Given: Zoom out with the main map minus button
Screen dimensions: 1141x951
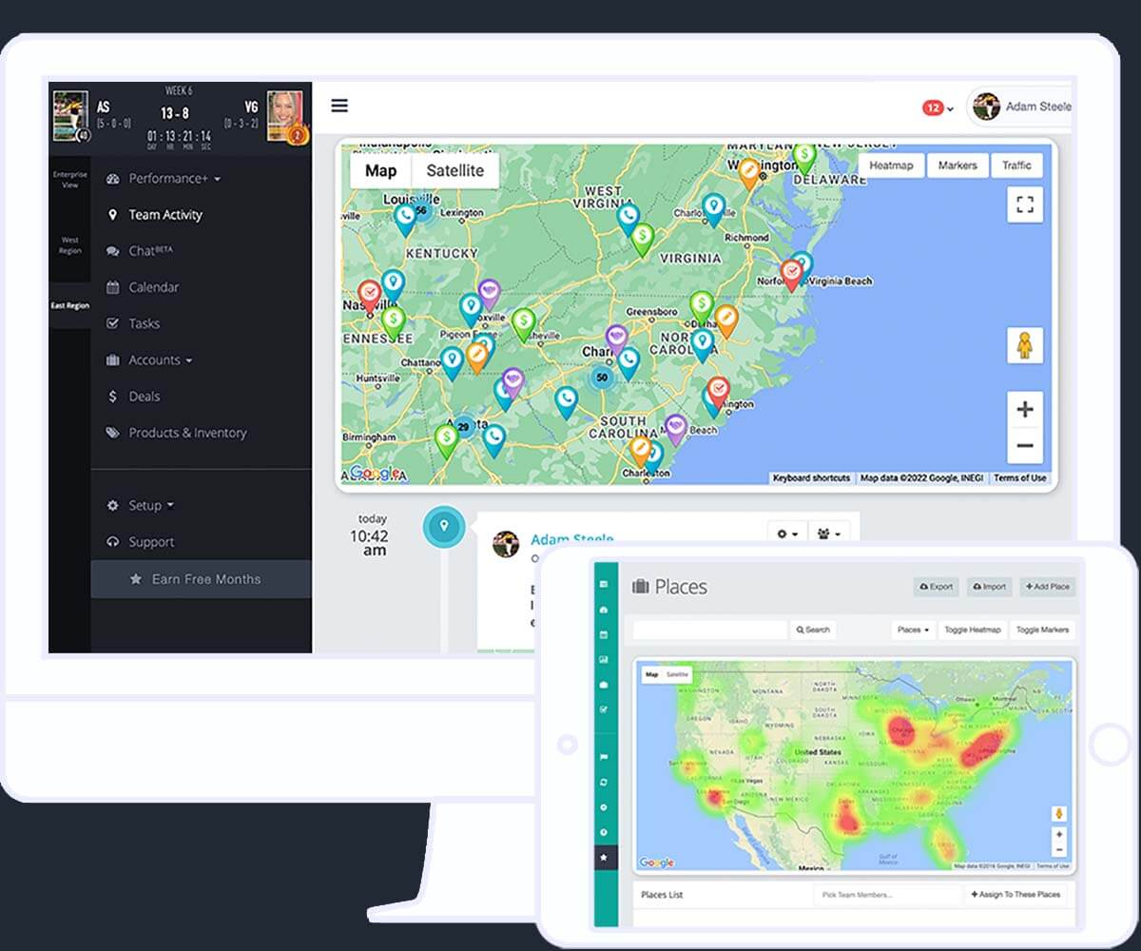Looking at the screenshot, I should point(1025,445).
